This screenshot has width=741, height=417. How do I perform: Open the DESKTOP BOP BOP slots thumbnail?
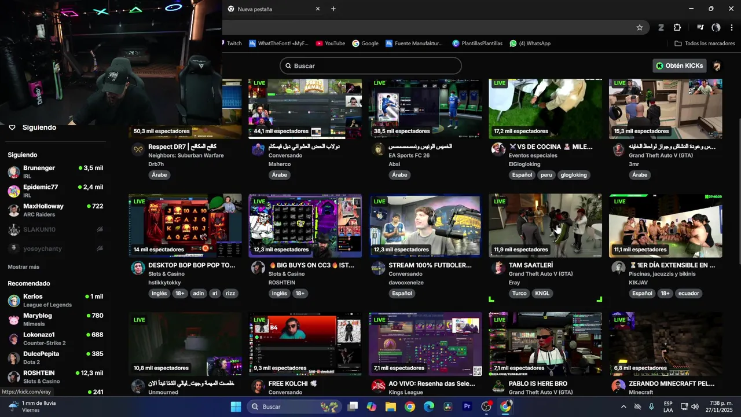click(x=185, y=225)
